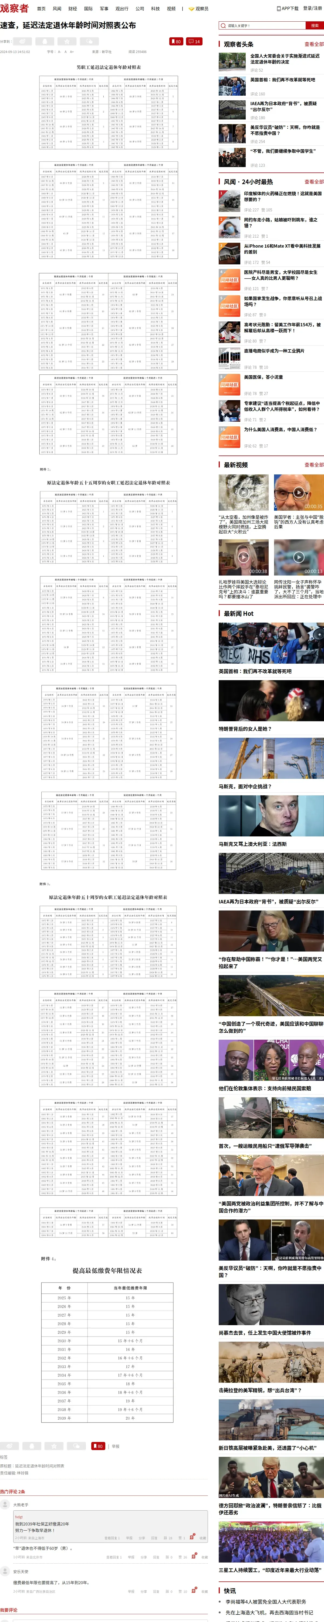
Task: Open the 尚慕杰去世 news thumbnail
Action: point(271,1305)
